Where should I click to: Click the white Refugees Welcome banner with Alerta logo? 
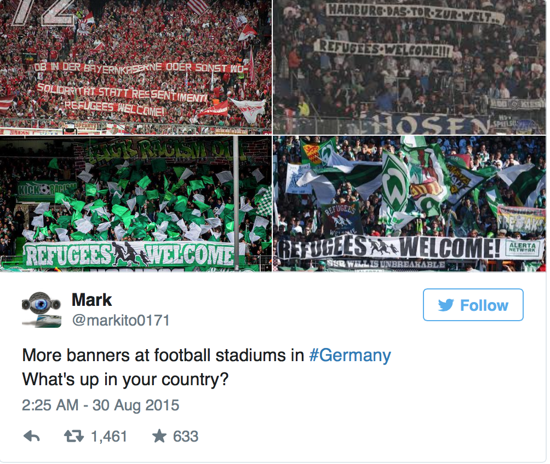[410, 247]
